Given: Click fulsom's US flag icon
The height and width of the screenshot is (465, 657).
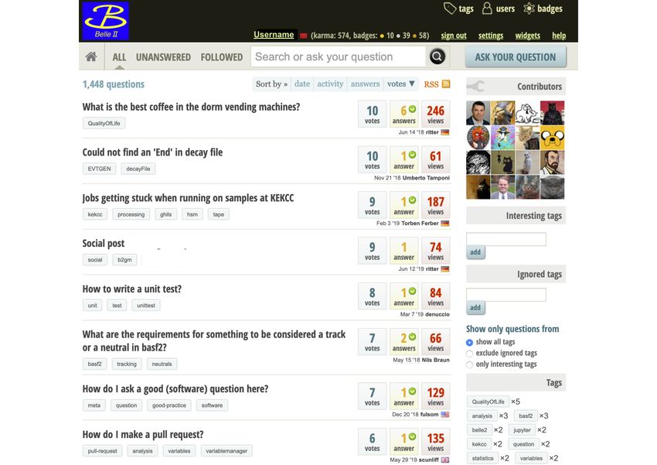Looking at the screenshot, I should point(445,415).
